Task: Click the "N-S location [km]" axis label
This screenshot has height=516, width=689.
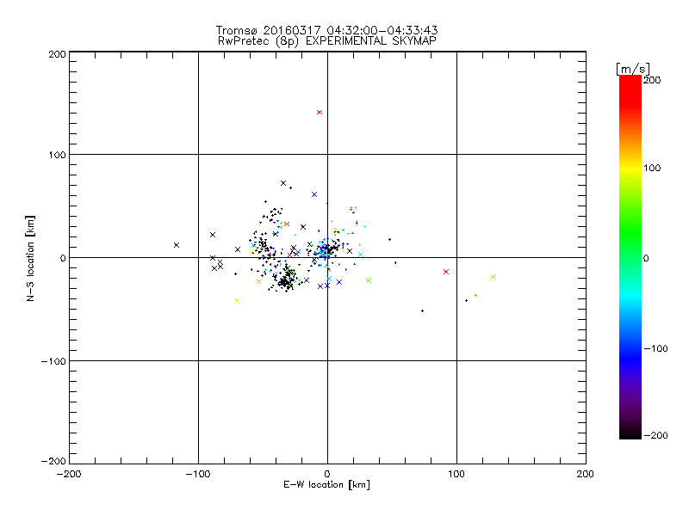Action: coord(30,259)
